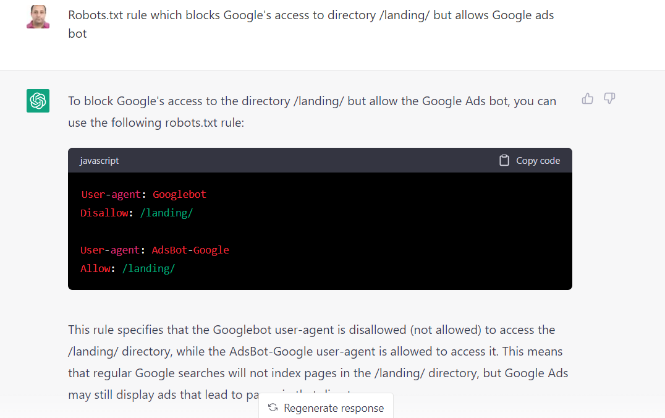Give the response a thumbs down

click(609, 98)
